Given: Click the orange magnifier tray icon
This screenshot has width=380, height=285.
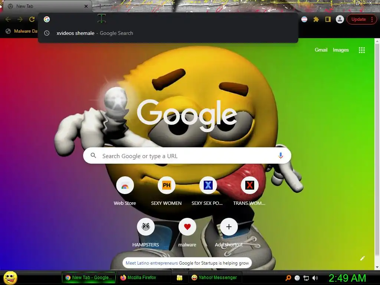Looking at the screenshot, I should click(x=288, y=278).
